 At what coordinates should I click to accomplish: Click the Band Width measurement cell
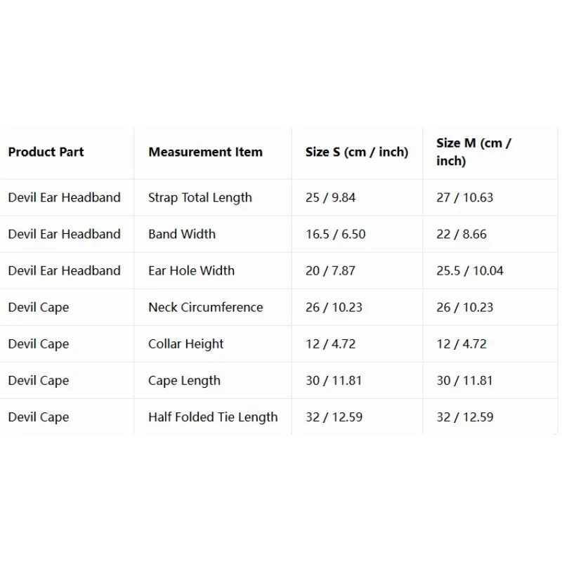pos(182,234)
